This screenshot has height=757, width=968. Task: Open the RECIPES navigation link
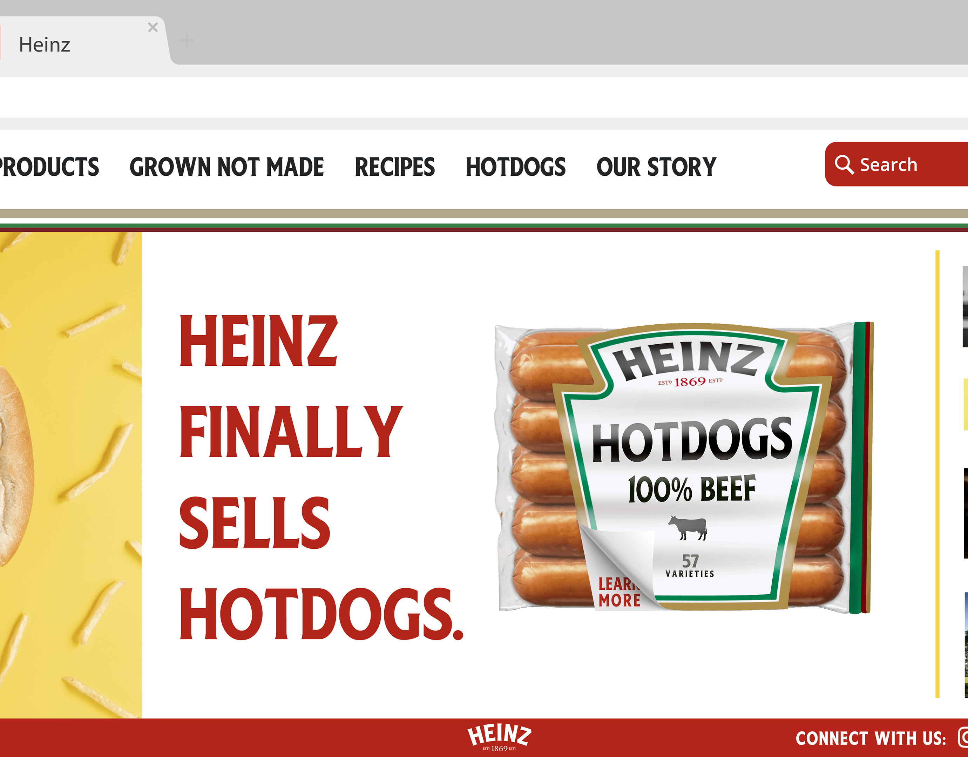pos(395,167)
